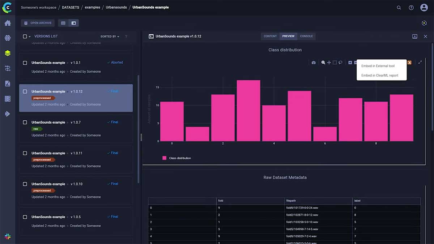Click the fold column header

click(x=250, y=201)
